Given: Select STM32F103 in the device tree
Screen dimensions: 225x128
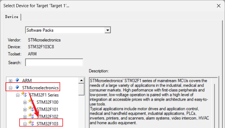Looking at the screenshot, I should [x=47, y=124].
